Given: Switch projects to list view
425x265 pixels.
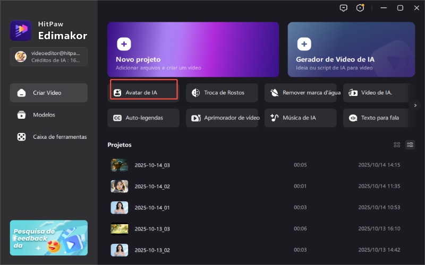Looking at the screenshot, I should click(410, 145).
